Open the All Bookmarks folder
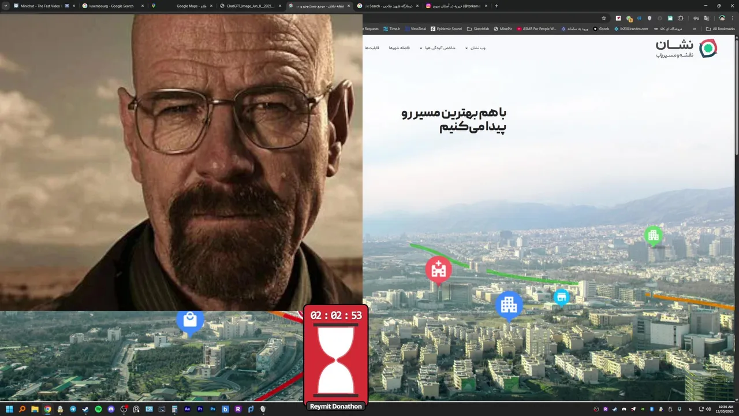 click(x=720, y=29)
